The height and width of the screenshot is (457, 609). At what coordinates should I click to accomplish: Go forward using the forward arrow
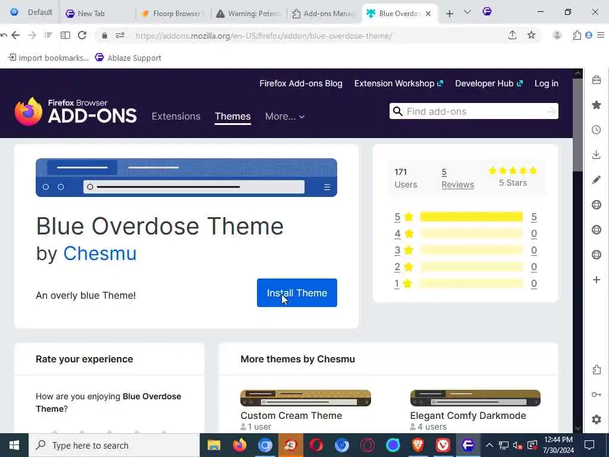click(x=32, y=35)
